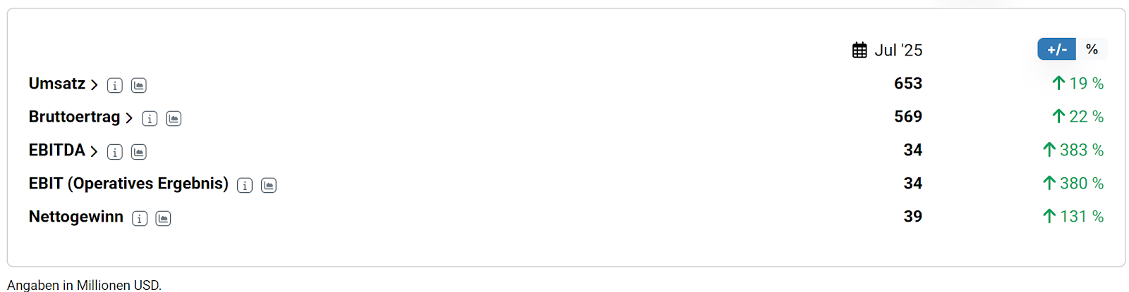The width and height of the screenshot is (1129, 292).
Task: Switch to % percentage change view
Action: [1092, 49]
